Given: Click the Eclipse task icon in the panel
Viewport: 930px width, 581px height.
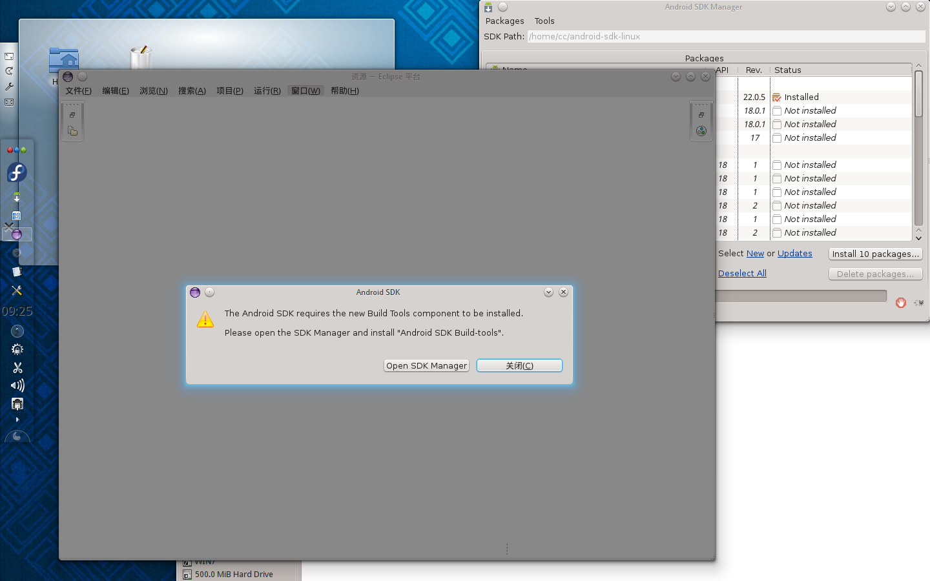Looking at the screenshot, I should tap(17, 234).
